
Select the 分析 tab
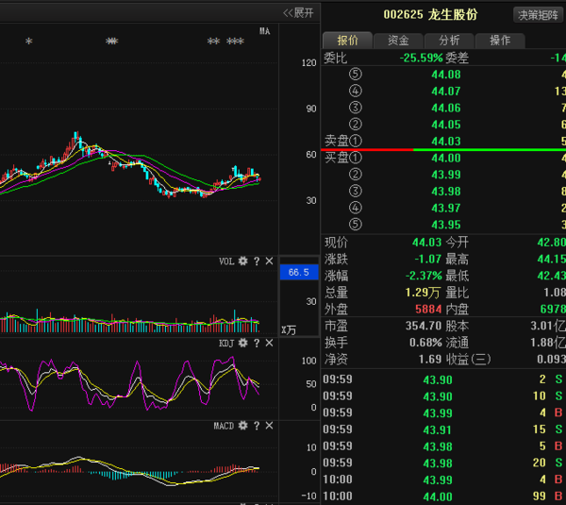click(x=449, y=41)
